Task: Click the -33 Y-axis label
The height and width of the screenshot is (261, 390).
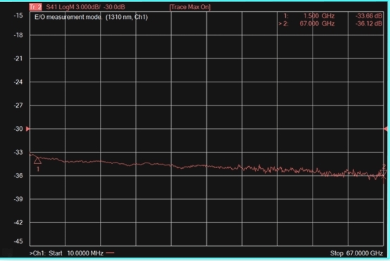Action: [18, 152]
